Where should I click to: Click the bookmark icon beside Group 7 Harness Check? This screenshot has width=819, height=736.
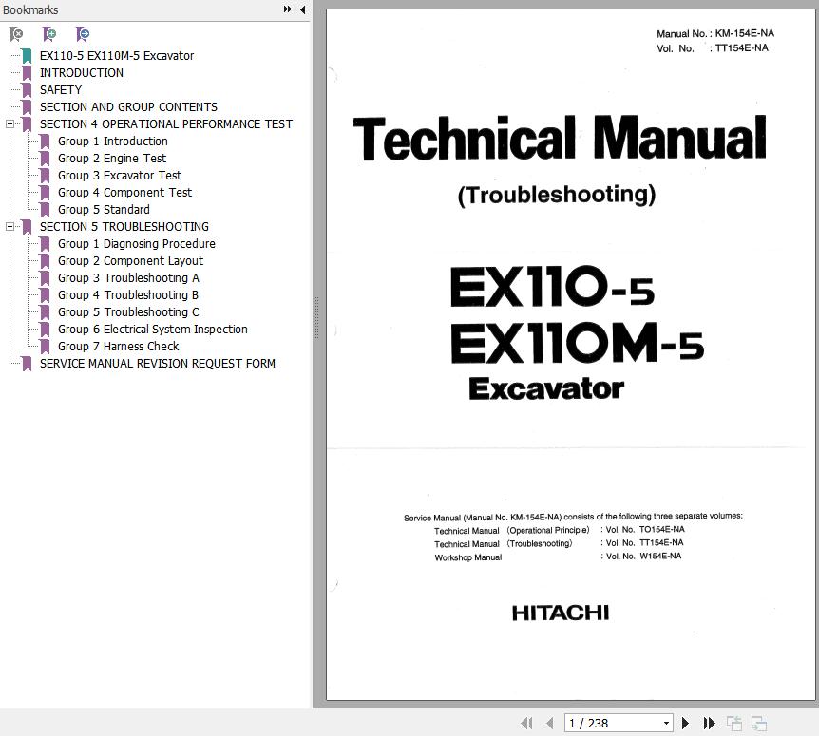(x=45, y=347)
